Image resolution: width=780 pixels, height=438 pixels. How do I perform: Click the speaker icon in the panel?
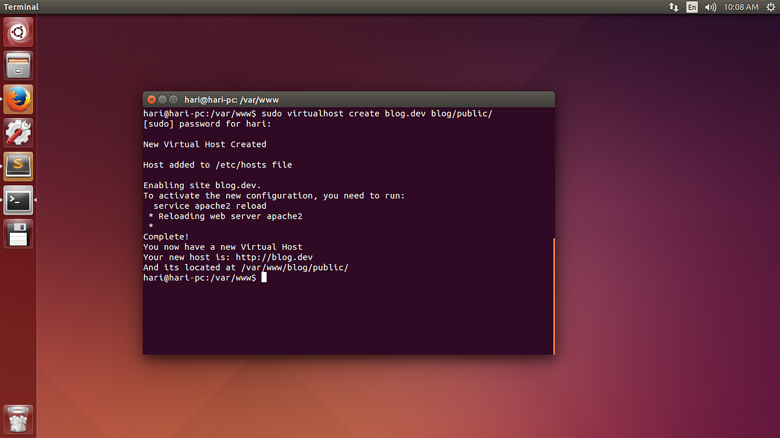pos(710,6)
